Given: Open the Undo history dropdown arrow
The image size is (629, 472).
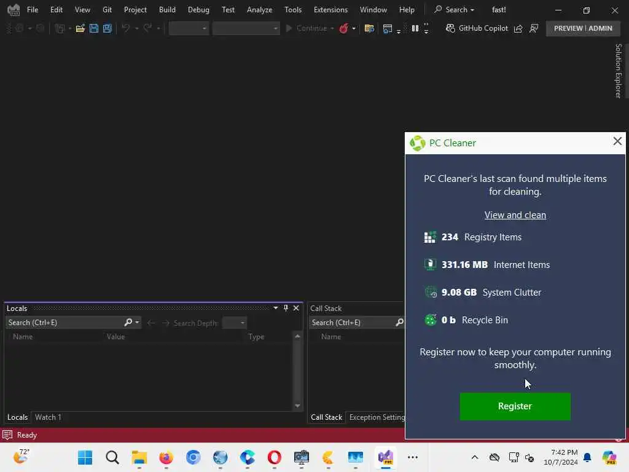Looking at the screenshot, I should (137, 28).
